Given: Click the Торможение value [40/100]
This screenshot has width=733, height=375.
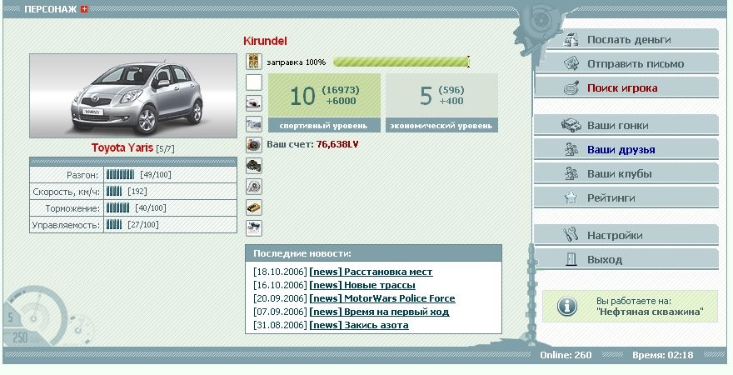Looking at the screenshot, I should [151, 208].
